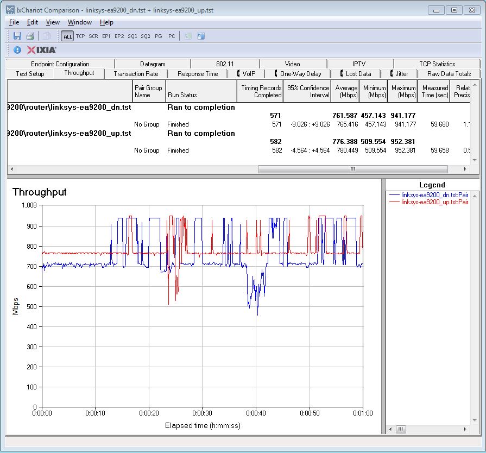Switch to the One-Way Delay tab
The width and height of the screenshot is (486, 453).
[x=298, y=74]
